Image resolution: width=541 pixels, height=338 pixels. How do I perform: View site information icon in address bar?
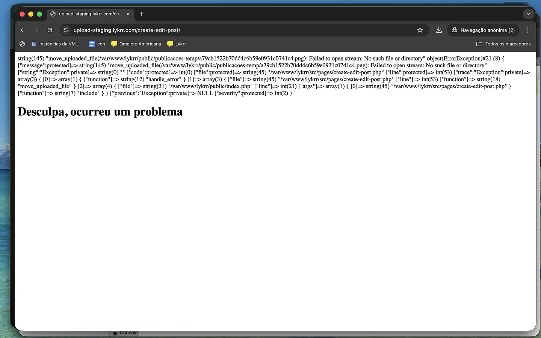[66, 30]
